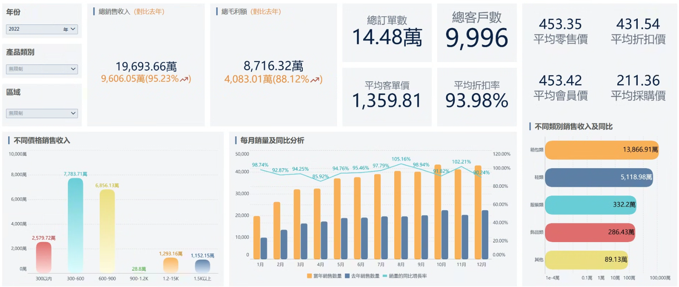Screen dimensions: 679x287
Task: Select the 飾品類 red bar showing 286.43萬
Action: 590,232
